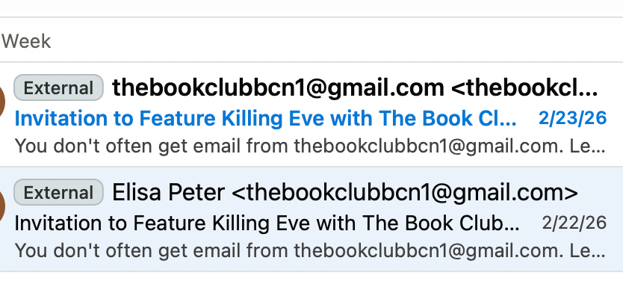Click the truncated "<thebookcl..." address in first row
Viewport: 623px width, 308px height.
pos(525,88)
